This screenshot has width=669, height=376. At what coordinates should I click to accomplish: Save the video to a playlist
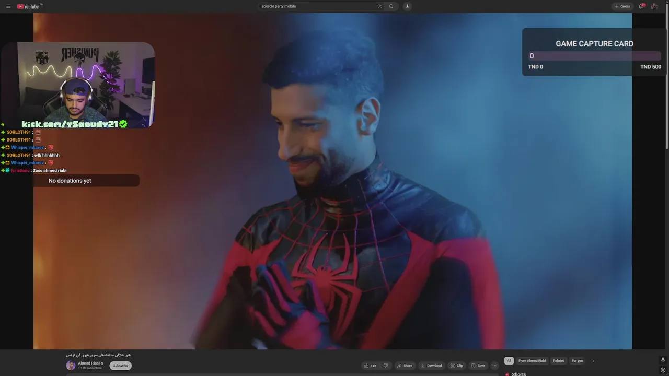478,366
